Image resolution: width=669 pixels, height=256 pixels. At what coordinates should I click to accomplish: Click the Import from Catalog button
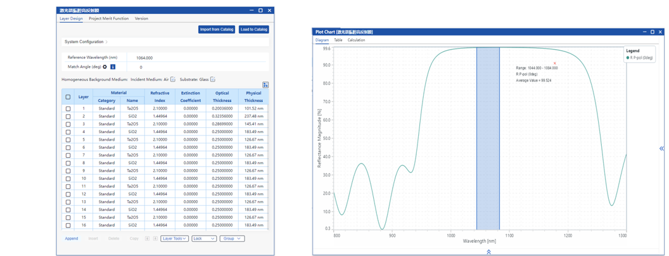click(217, 30)
